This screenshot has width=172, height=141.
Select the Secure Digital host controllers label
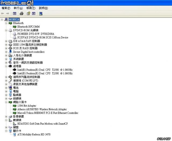pos(29,52)
